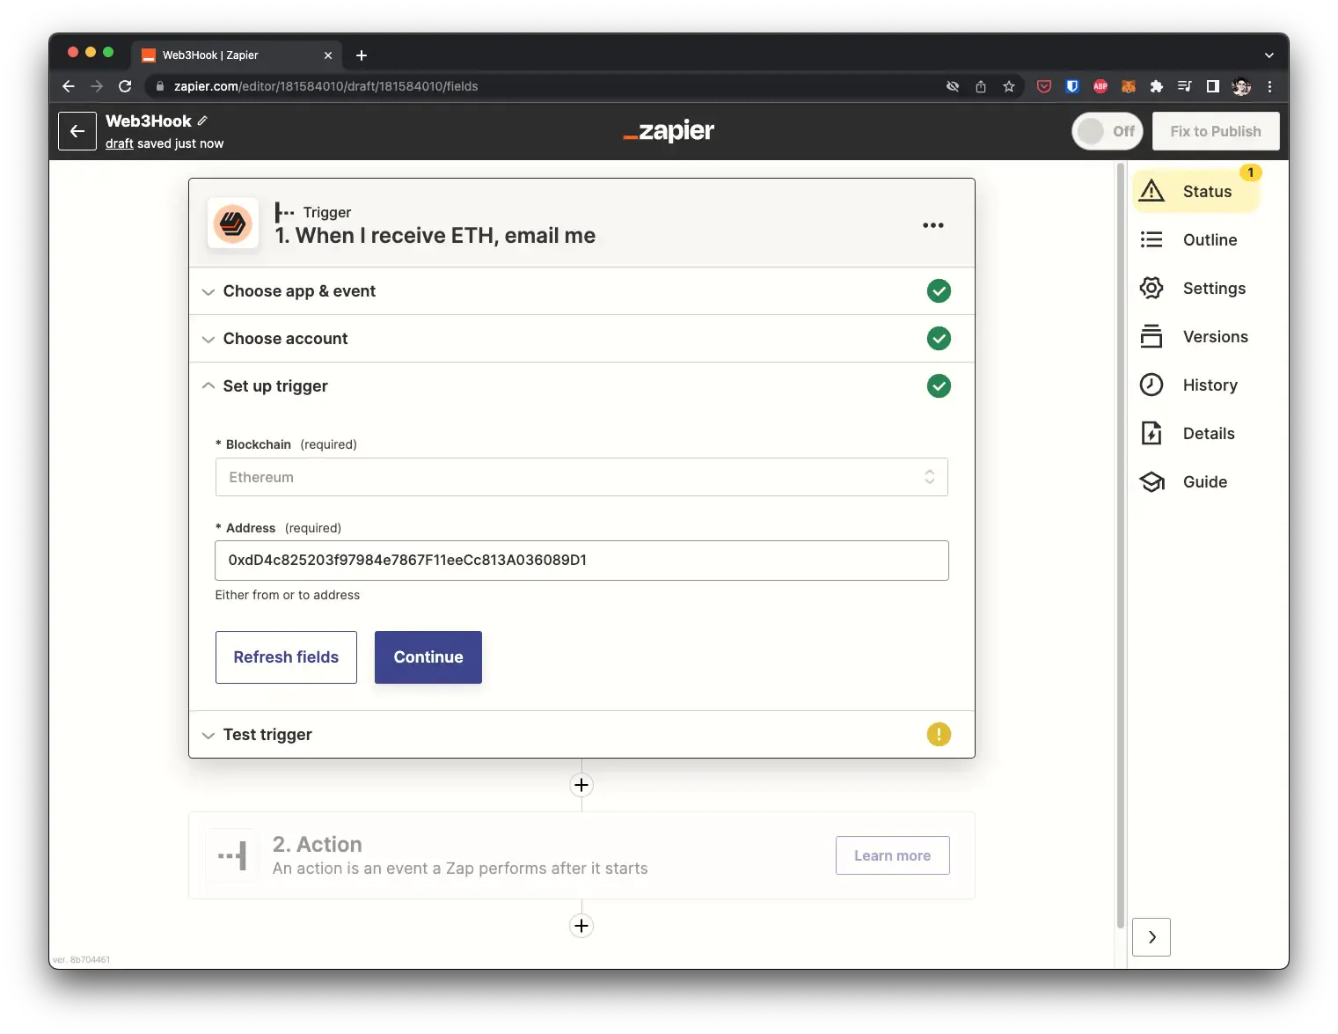Add a step with plus below trigger

point(581,785)
